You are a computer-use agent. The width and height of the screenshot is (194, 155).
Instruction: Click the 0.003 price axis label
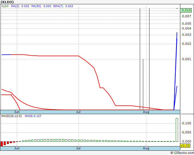point(187,35)
